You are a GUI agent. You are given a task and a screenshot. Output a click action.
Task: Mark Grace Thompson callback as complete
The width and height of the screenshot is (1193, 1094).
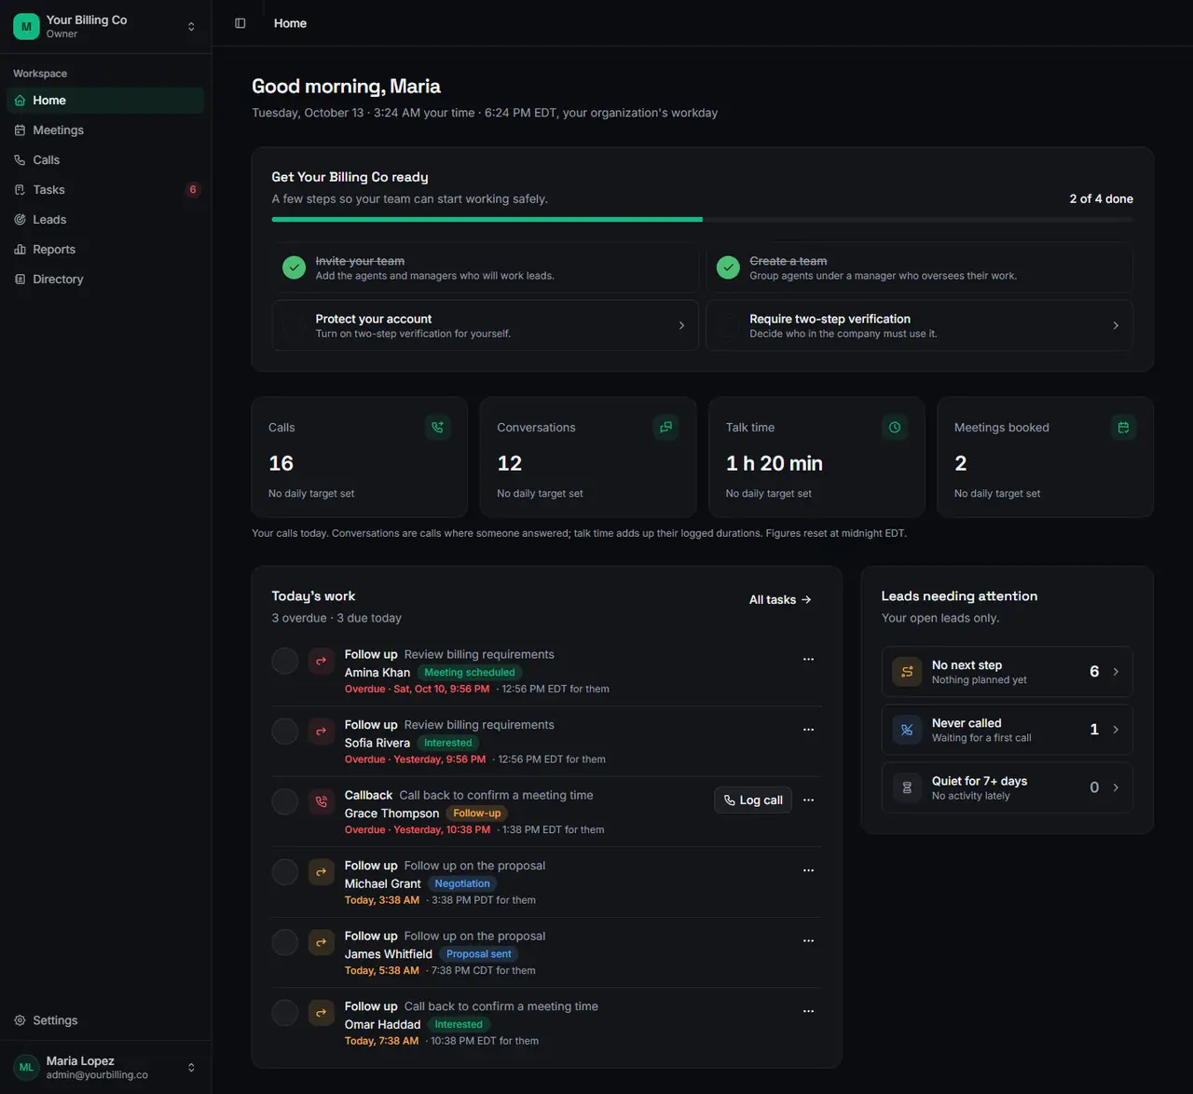(x=285, y=801)
